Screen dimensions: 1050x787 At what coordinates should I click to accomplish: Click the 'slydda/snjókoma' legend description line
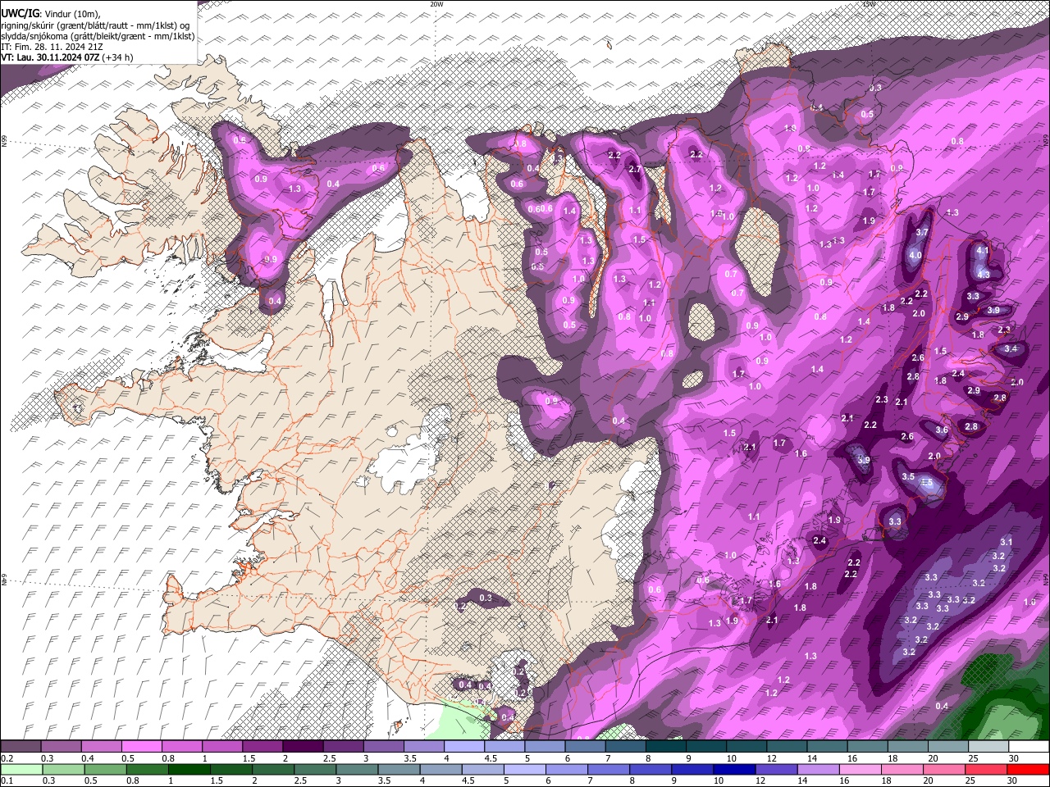pos(98,36)
